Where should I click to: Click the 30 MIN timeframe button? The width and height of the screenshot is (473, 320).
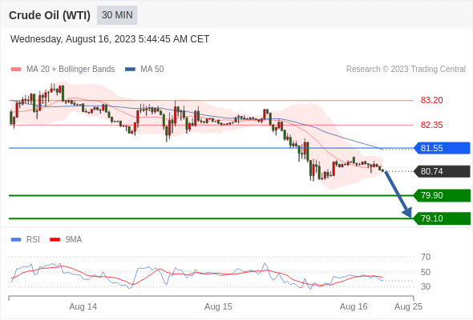tap(117, 15)
